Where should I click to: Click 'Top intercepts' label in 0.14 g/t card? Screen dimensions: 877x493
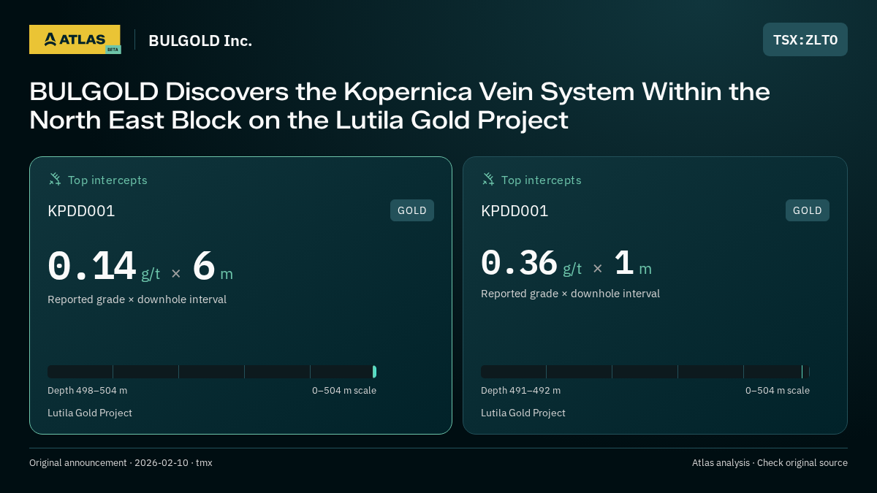click(107, 180)
